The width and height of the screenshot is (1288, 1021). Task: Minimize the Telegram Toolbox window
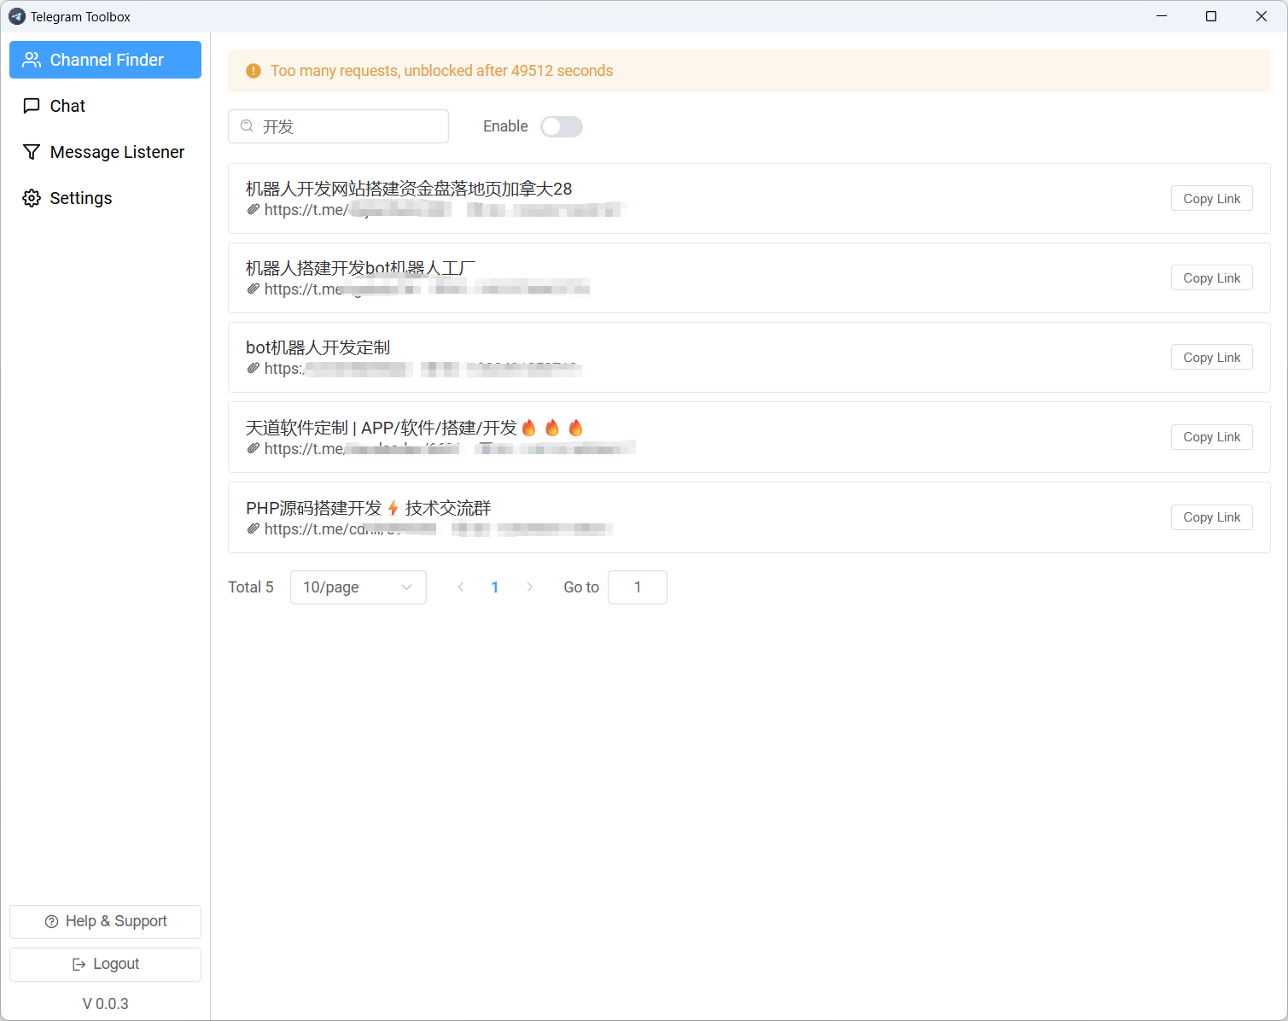[1162, 16]
